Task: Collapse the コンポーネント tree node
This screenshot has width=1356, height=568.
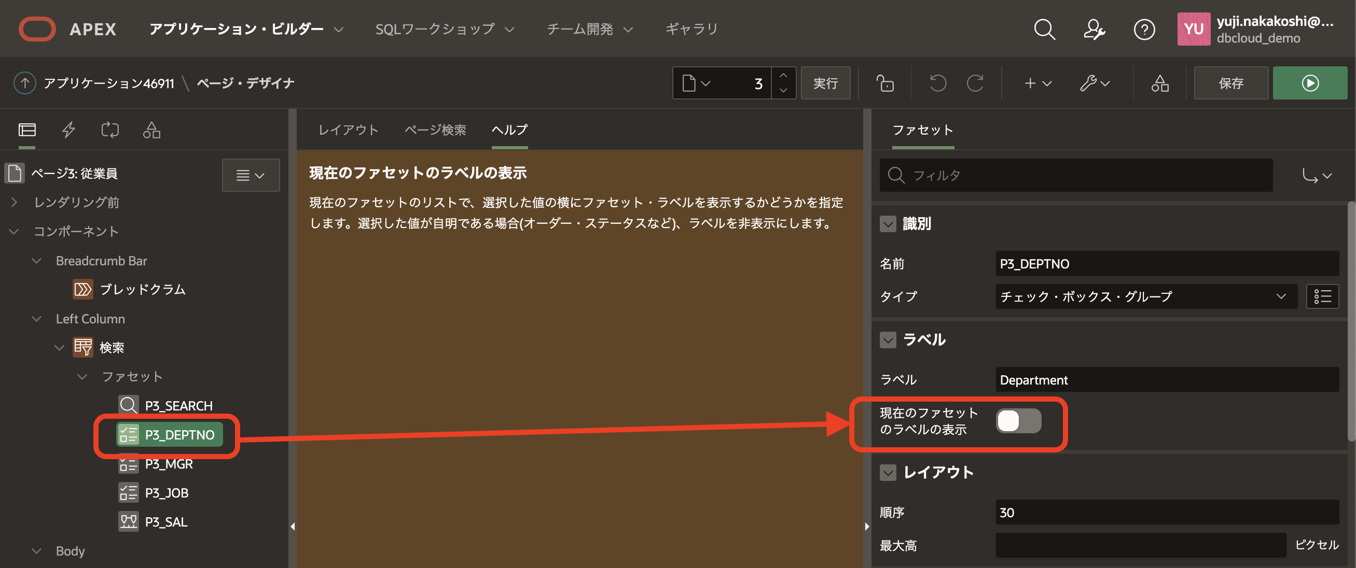Action: [x=14, y=232]
